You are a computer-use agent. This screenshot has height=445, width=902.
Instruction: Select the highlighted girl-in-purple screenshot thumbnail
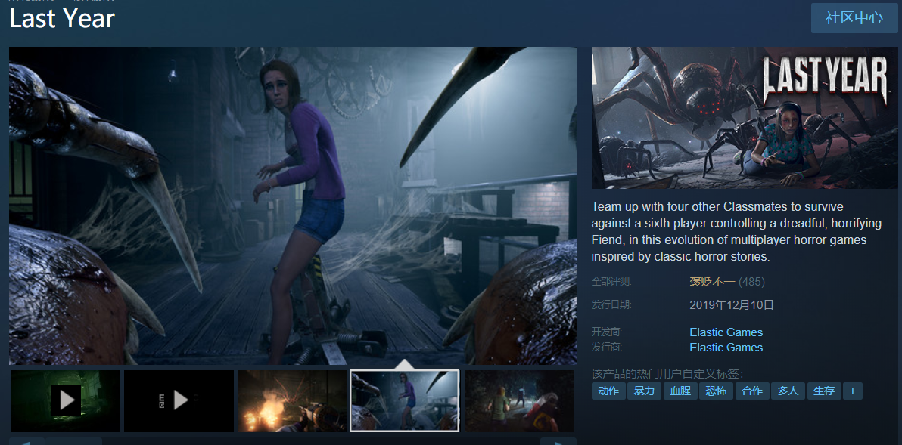(x=405, y=400)
